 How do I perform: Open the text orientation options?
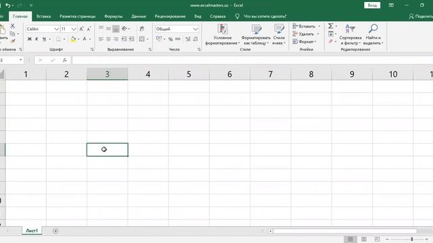[x=124, y=28]
